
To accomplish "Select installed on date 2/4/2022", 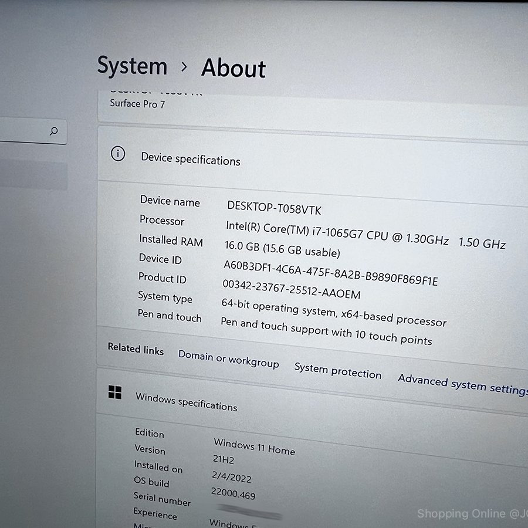I will pyautogui.click(x=232, y=477).
